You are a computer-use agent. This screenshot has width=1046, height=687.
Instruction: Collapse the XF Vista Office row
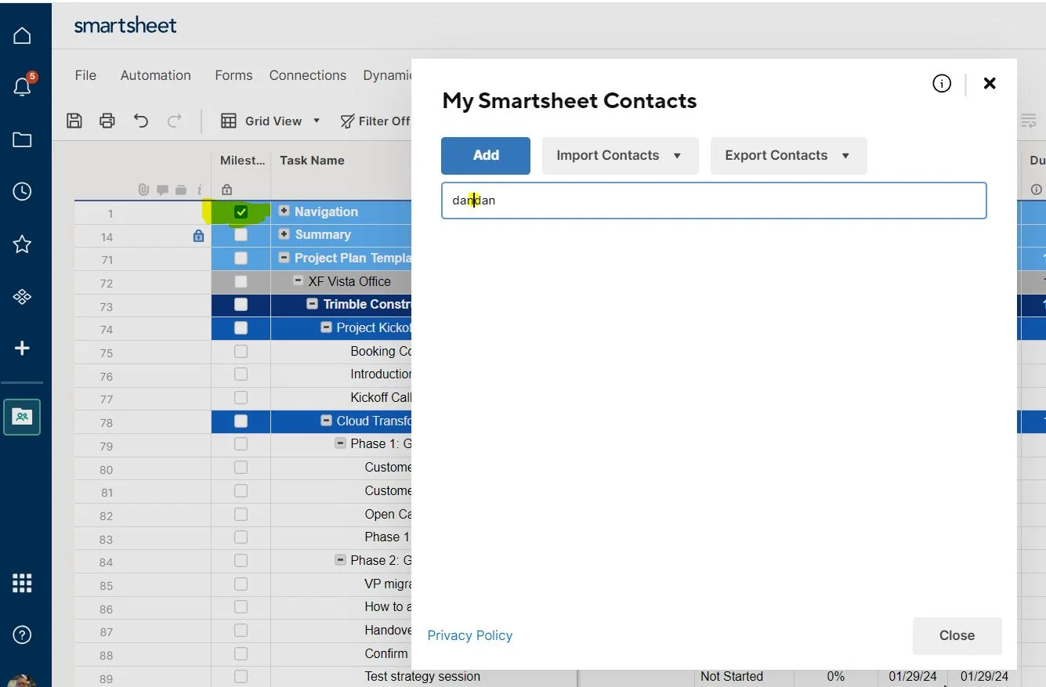(x=299, y=280)
